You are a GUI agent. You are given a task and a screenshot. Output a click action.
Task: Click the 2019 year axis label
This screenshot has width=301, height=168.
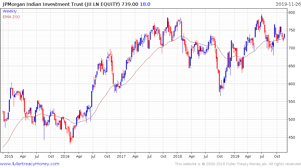click(x=235, y=156)
